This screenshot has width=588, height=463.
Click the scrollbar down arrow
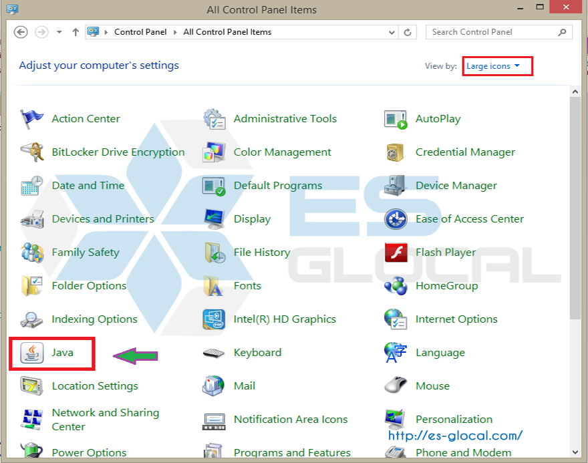click(x=575, y=452)
